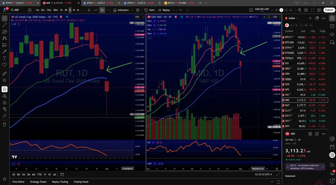The image size is (336, 185).
Task: Toggle lock all drawings
Action: coord(4,102)
